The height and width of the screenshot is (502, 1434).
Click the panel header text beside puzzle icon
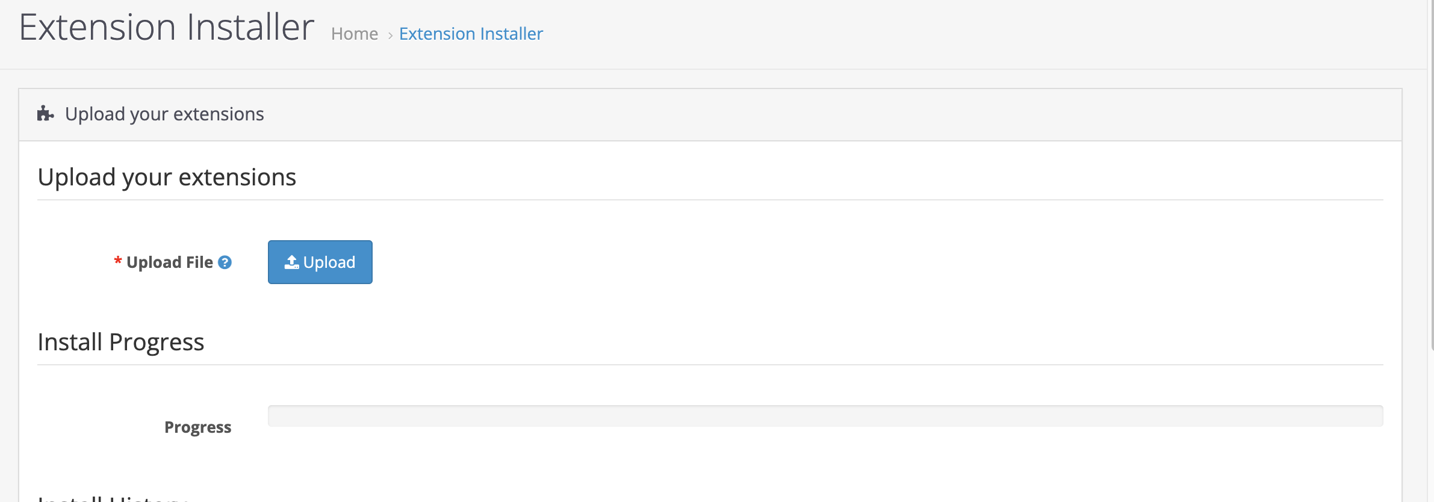164,114
